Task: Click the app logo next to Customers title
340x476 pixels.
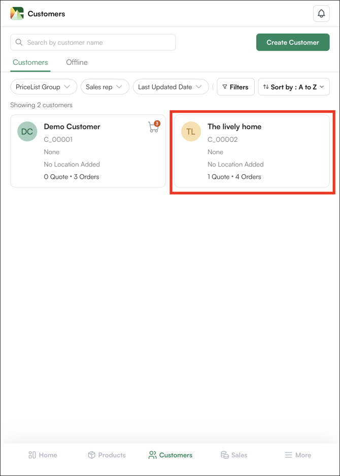Action: 17,13
